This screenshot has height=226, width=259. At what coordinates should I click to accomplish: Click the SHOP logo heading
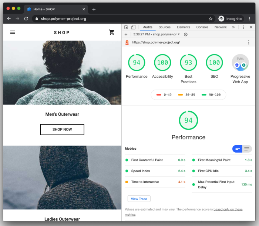click(x=62, y=32)
